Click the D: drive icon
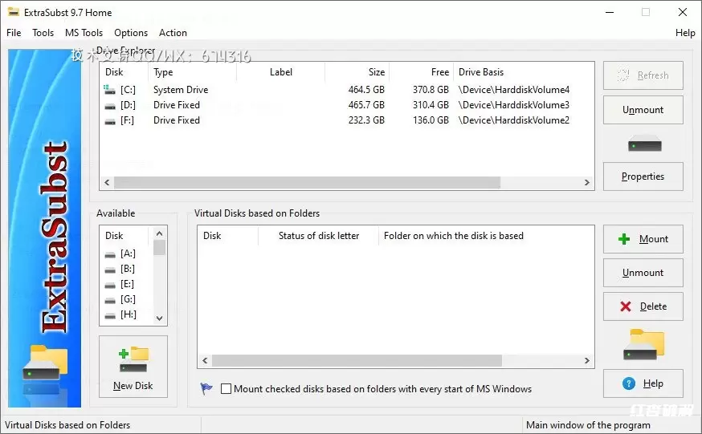This screenshot has height=434, width=702. (110, 106)
